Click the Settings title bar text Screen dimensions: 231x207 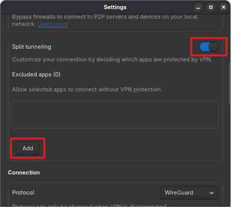pos(115,7)
